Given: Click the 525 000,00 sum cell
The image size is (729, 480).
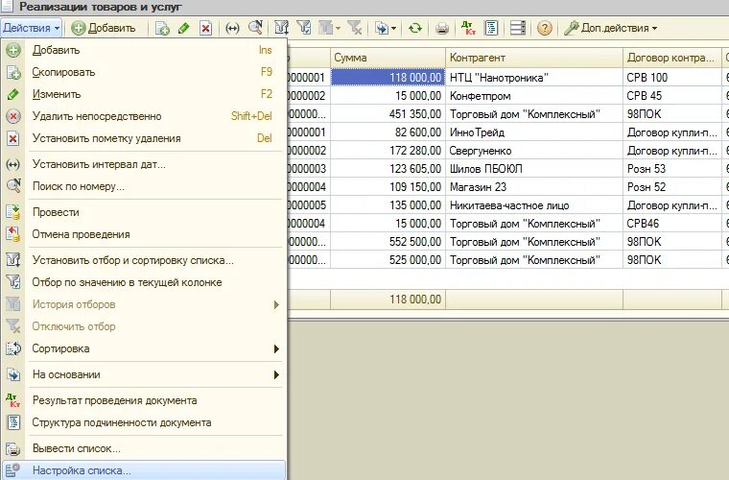Looking at the screenshot, I should click(388, 260).
